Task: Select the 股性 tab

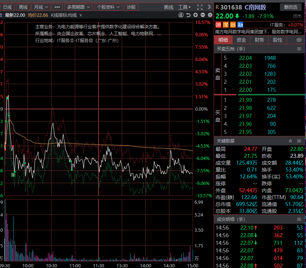Action: [278, 40]
